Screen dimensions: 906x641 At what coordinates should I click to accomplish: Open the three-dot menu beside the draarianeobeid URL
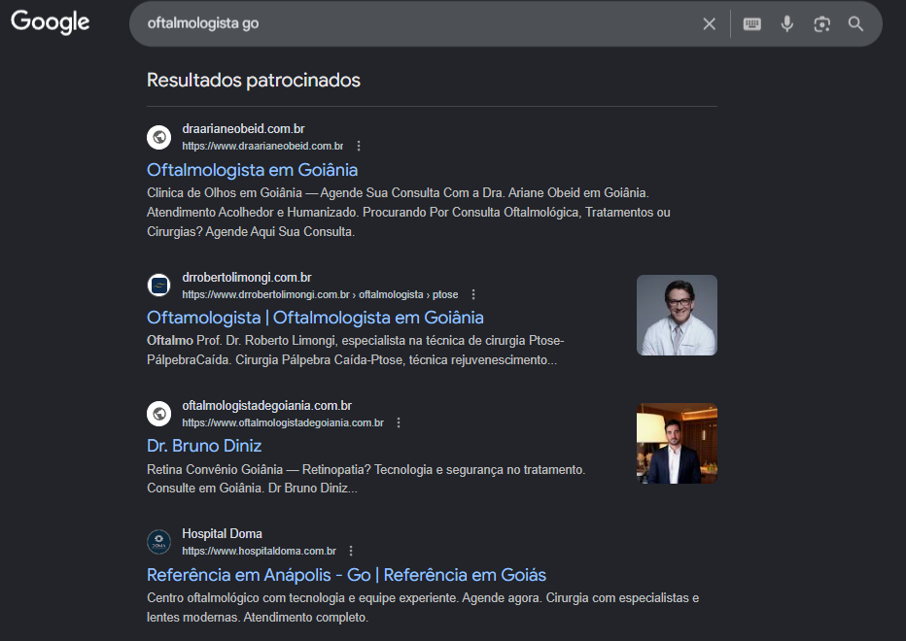click(359, 146)
